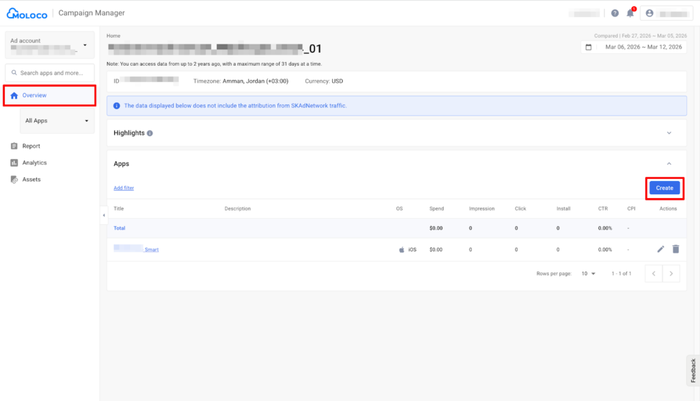
Task: Click the Add filter link
Action: pyautogui.click(x=124, y=188)
